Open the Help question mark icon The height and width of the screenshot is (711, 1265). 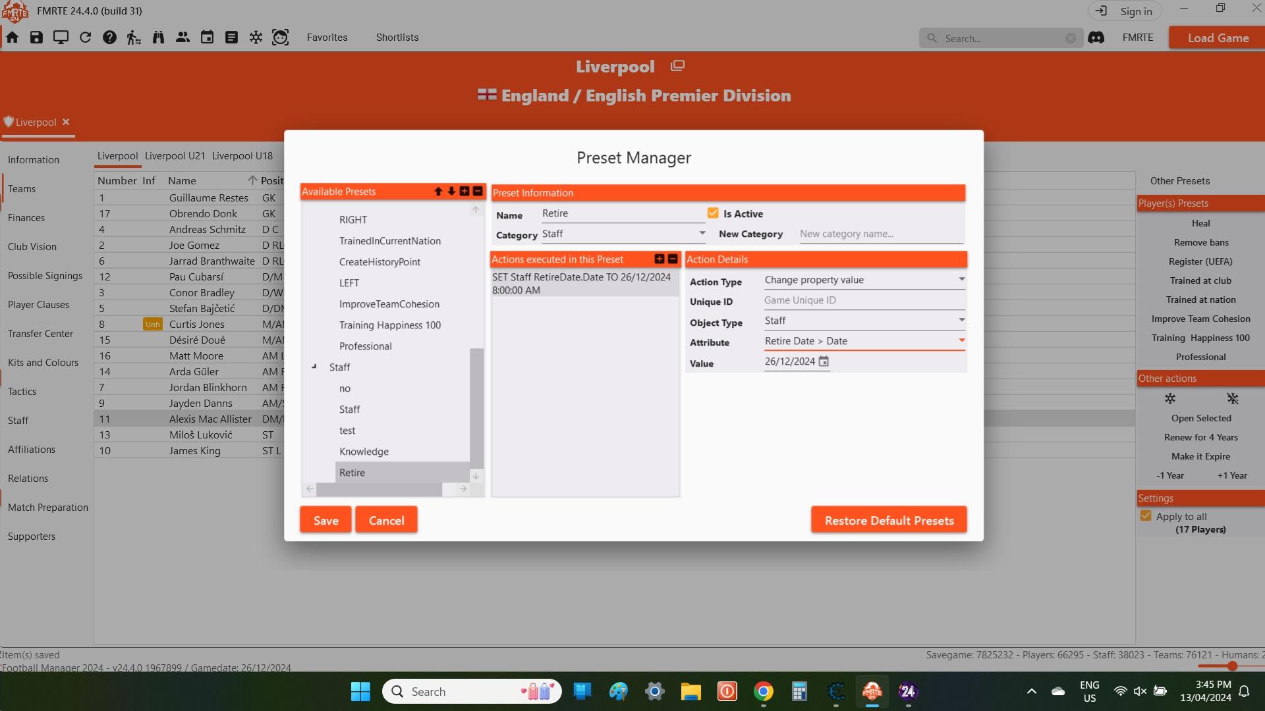109,38
